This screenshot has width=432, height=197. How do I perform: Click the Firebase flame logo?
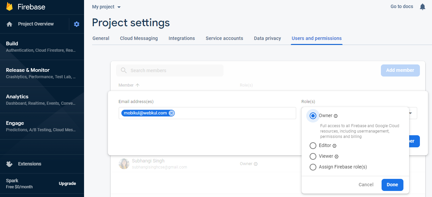tap(9, 7)
